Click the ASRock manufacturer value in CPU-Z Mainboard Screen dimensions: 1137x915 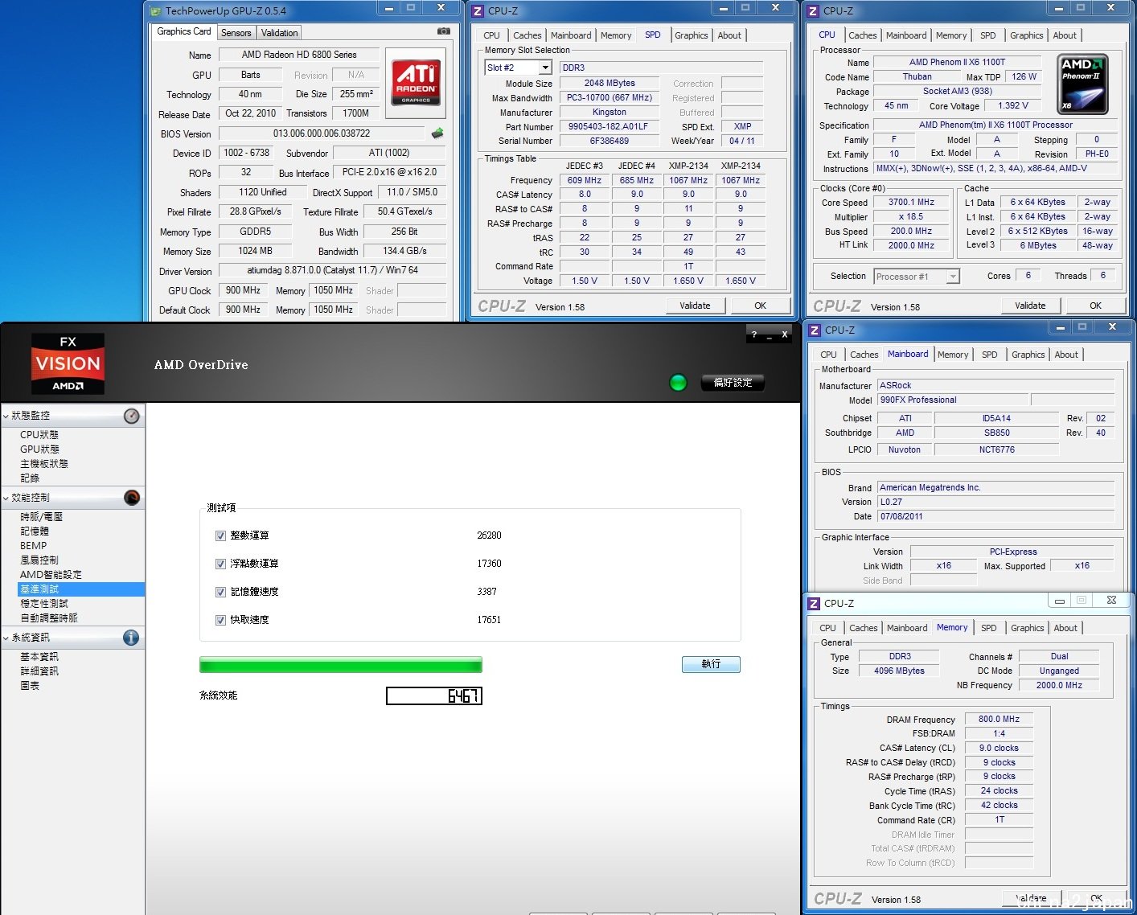click(x=997, y=386)
